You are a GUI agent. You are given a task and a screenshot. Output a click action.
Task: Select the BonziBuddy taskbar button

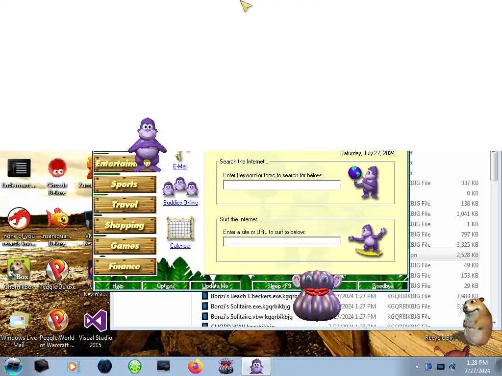tap(256, 366)
